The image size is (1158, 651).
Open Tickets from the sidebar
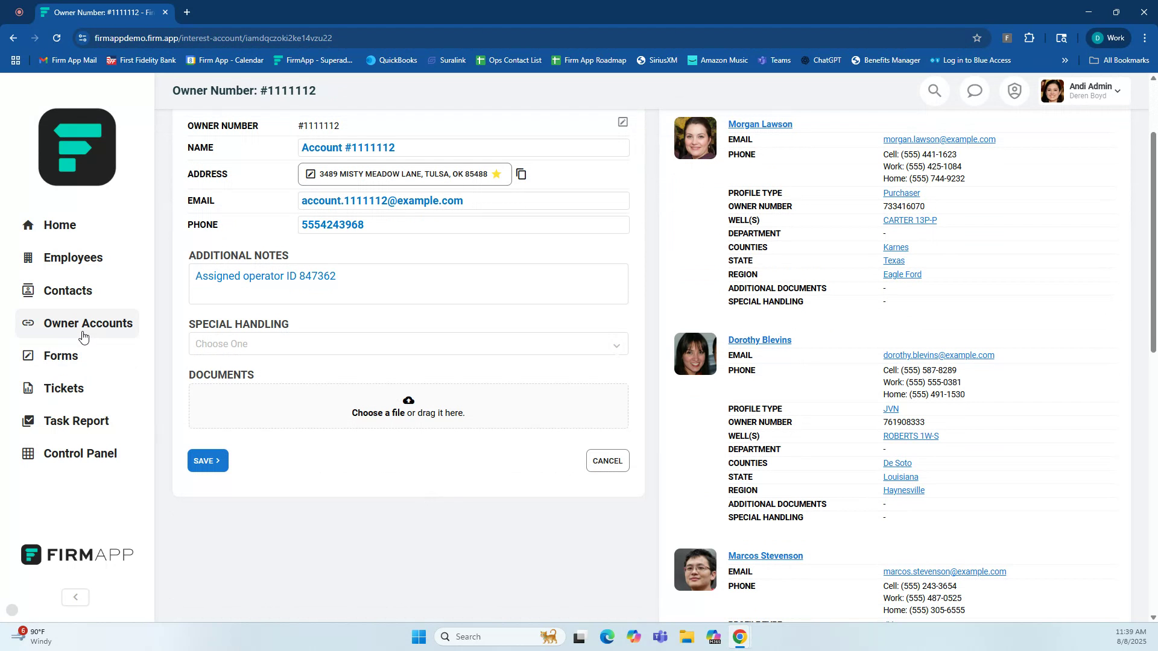(63, 388)
